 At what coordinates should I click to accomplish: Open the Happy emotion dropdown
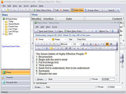(65, 39)
